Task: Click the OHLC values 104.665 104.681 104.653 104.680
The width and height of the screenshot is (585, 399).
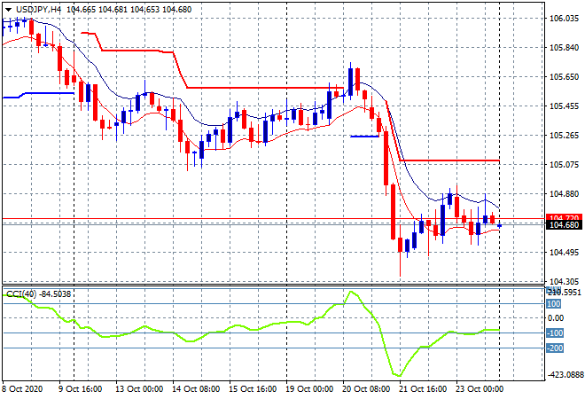Action: [129, 10]
